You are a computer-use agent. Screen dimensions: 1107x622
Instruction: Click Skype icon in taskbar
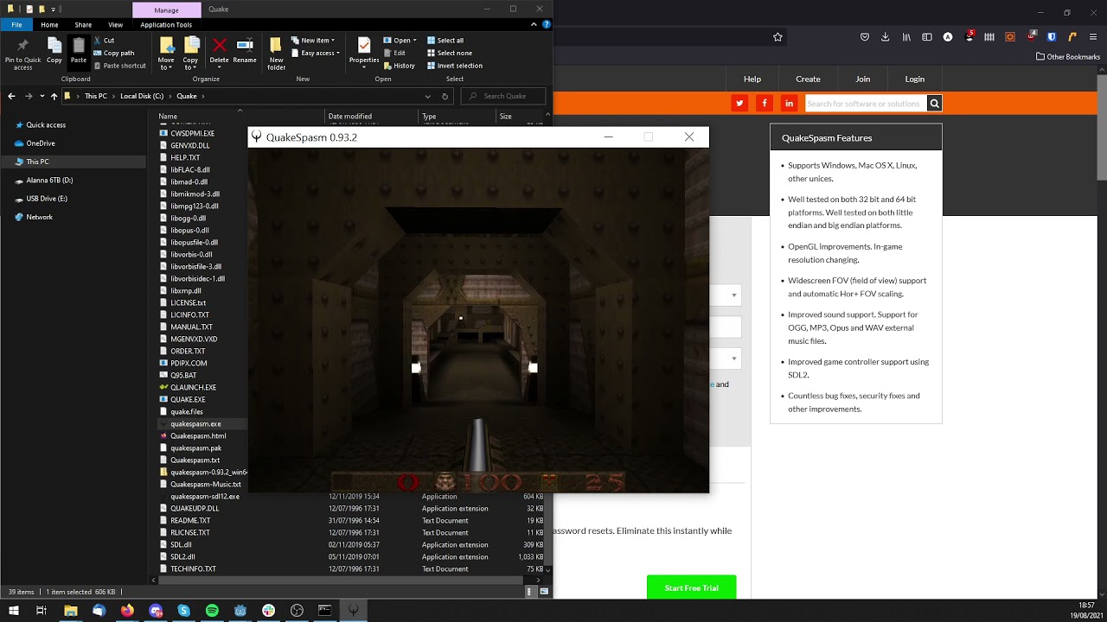(183, 611)
